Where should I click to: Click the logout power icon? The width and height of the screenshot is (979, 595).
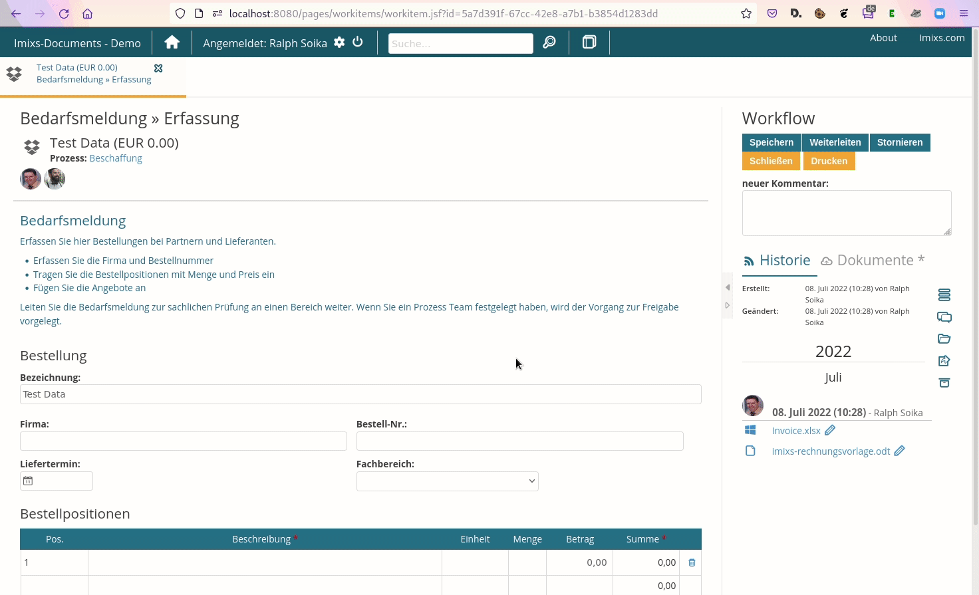(x=358, y=43)
